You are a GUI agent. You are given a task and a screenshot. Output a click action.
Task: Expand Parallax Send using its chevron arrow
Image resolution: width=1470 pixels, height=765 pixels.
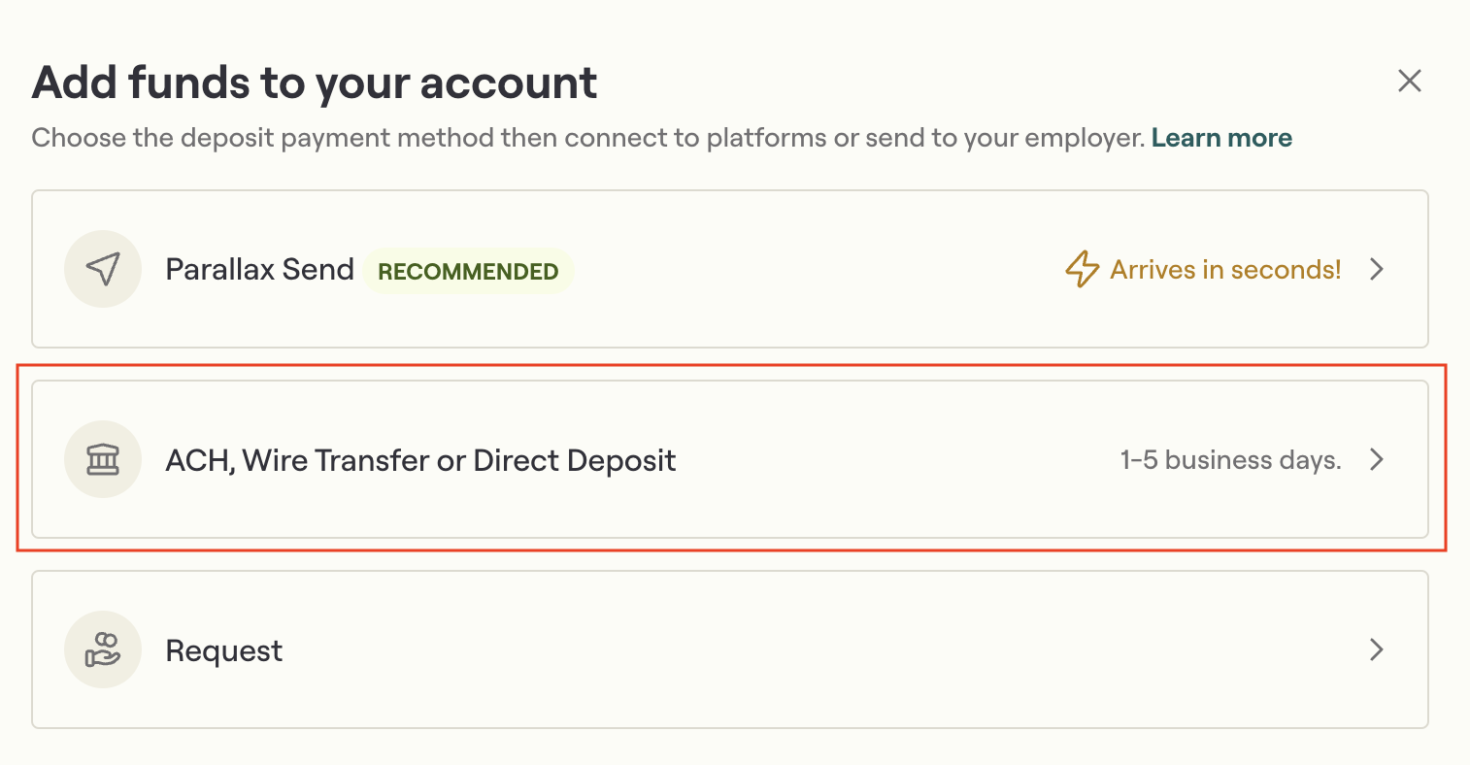[x=1376, y=269]
